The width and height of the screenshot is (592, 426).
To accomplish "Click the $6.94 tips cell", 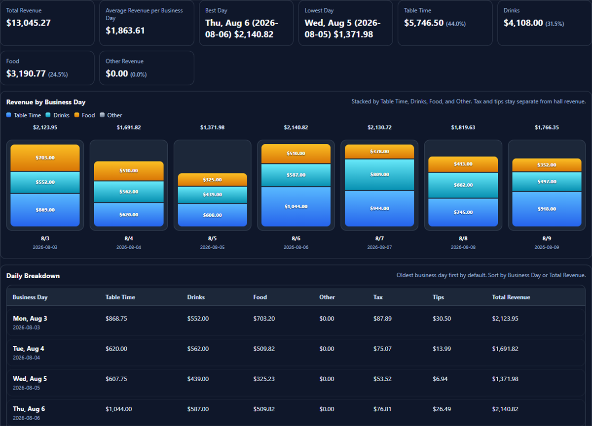I will pyautogui.click(x=441, y=379).
